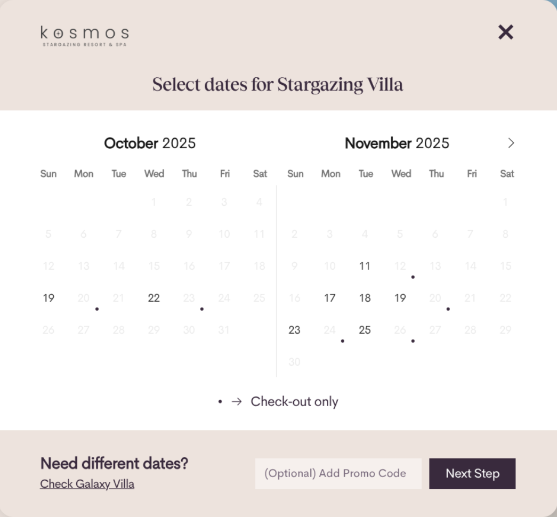
Task: Focus the Add Promo Code field
Action: click(x=338, y=473)
